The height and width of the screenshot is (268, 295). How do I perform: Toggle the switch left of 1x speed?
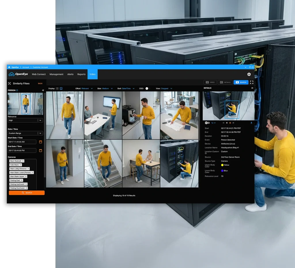(x=207, y=123)
